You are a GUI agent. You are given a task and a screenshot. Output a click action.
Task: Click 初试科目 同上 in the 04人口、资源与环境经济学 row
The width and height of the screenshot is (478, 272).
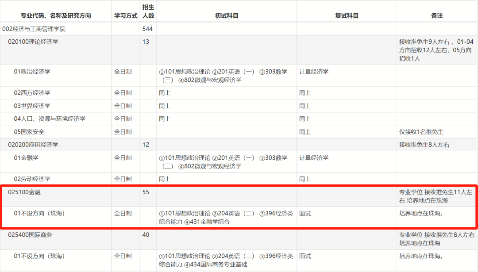tap(165, 119)
